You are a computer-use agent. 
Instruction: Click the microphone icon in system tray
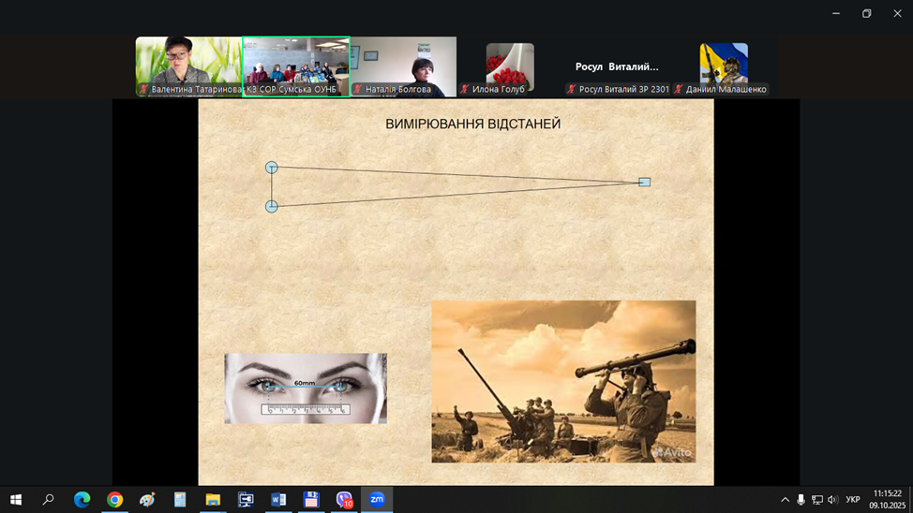pyautogui.click(x=801, y=500)
